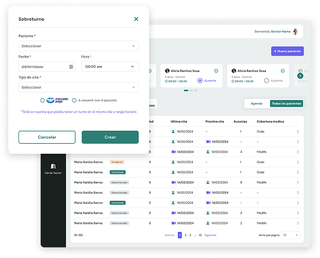Screen dimensions: 320x258
Task: Open the Items por pagina dropdown
Action: (291, 235)
